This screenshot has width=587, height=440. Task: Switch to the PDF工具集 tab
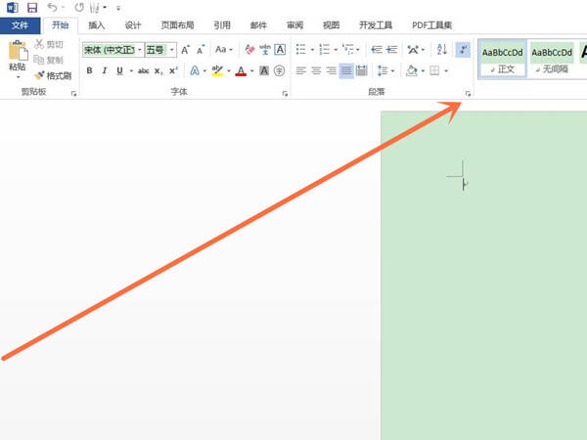pyautogui.click(x=432, y=25)
